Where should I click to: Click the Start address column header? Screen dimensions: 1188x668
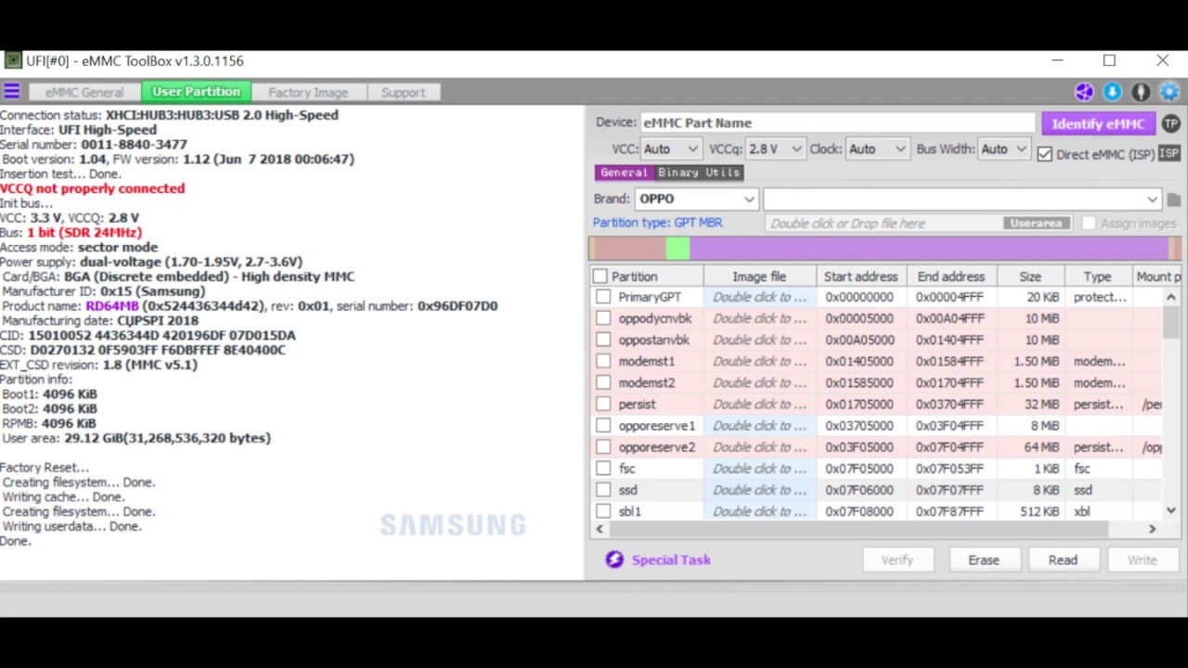(860, 276)
